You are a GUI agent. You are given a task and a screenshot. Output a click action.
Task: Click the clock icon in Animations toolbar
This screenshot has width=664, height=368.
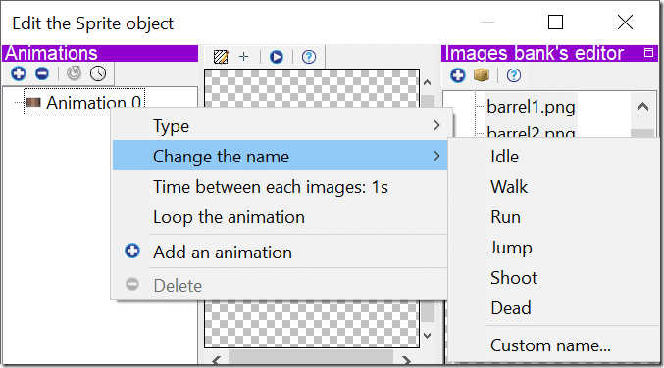98,73
